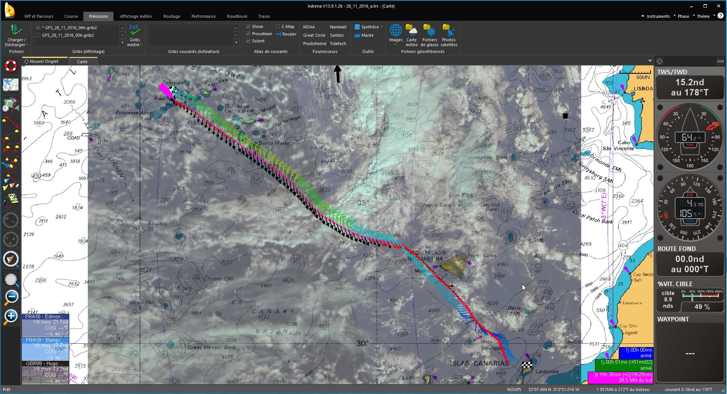Open the Performance tab

coord(204,16)
